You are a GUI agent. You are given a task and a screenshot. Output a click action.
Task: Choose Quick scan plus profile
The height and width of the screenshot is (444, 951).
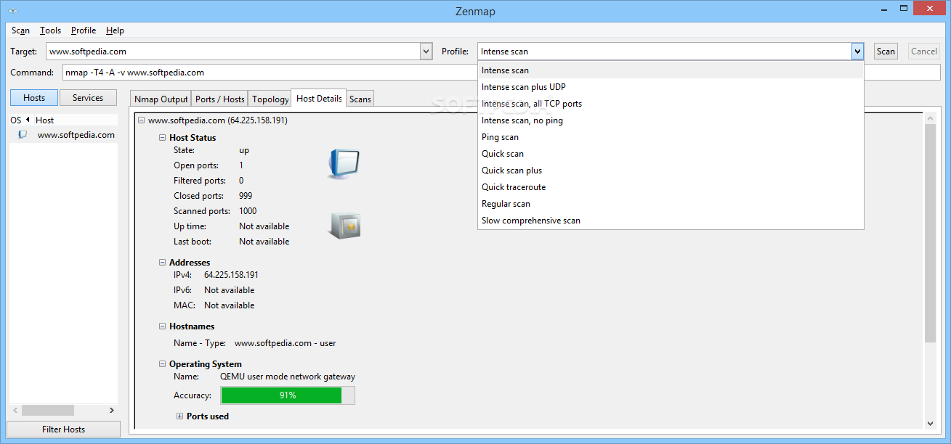pos(671,170)
